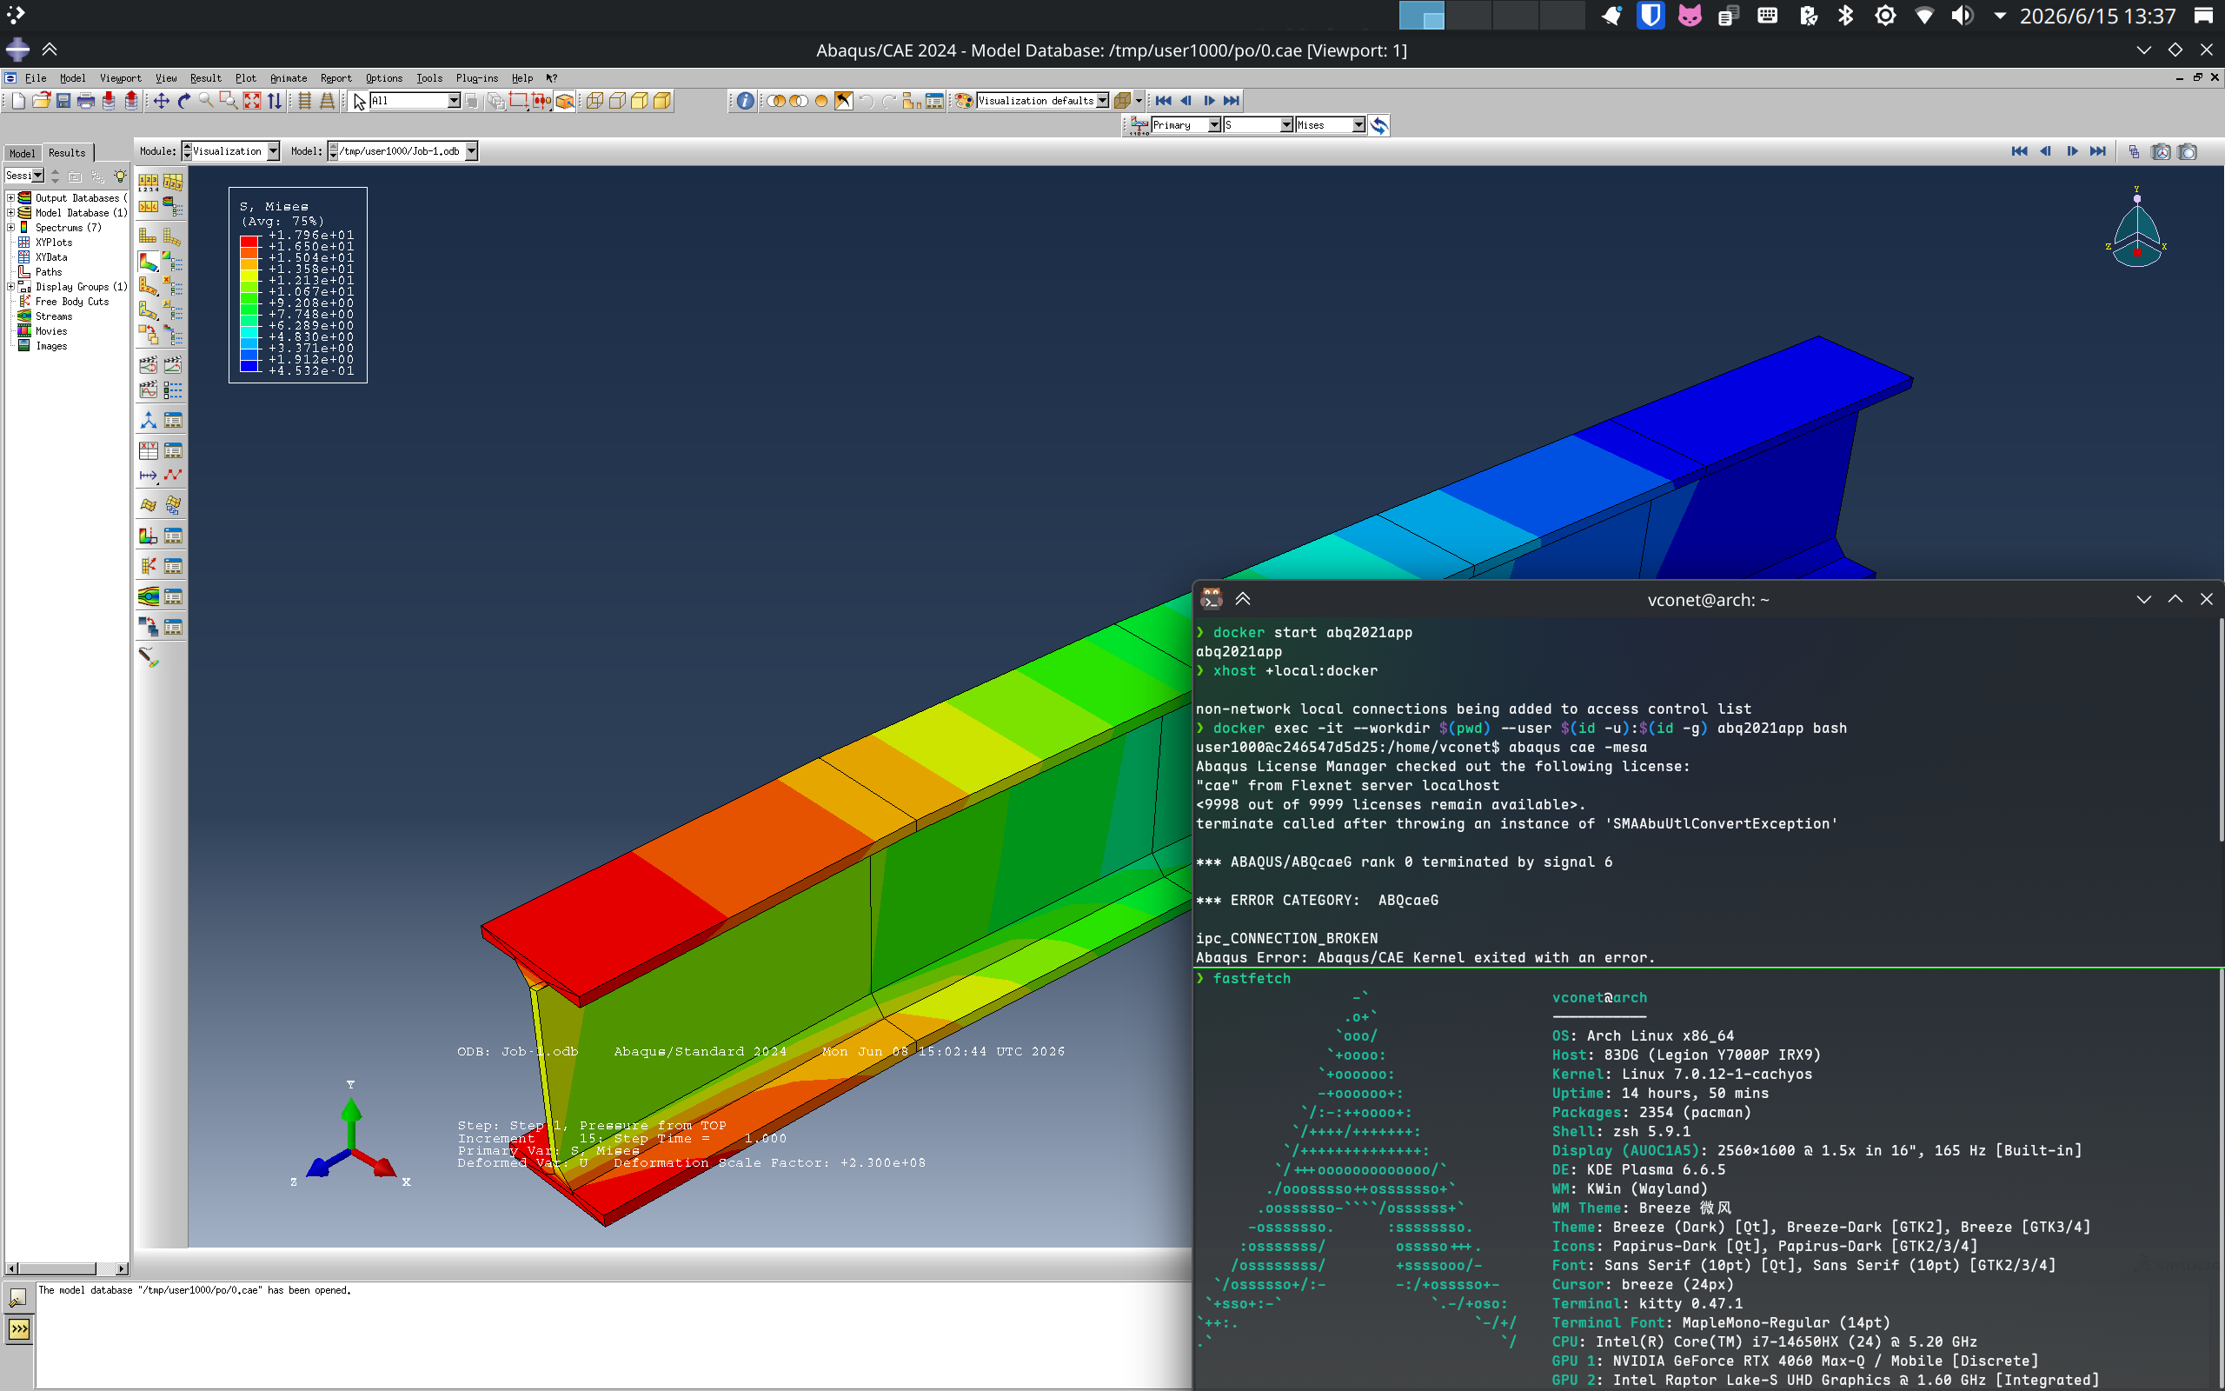Open the Create Coordinate System tool
This screenshot has width=2225, height=1391.
point(148,421)
